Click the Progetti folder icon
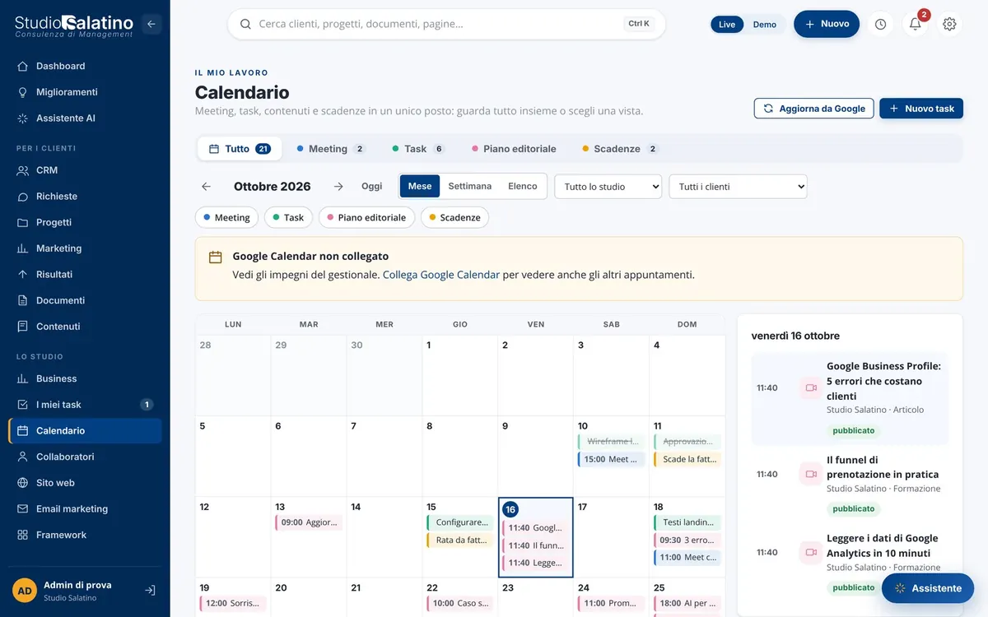988x617 pixels. point(22,222)
